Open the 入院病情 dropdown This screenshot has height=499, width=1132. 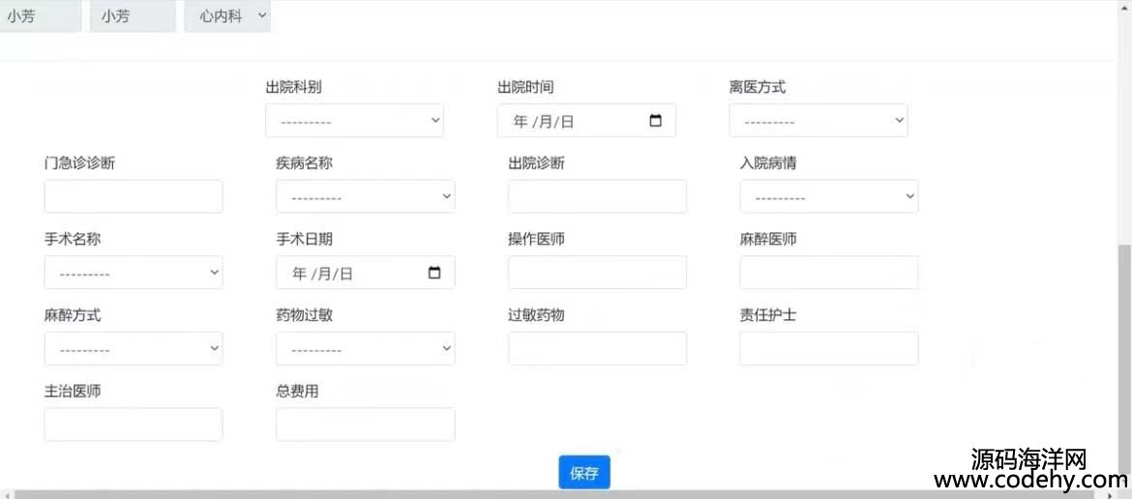pyautogui.click(x=829, y=196)
